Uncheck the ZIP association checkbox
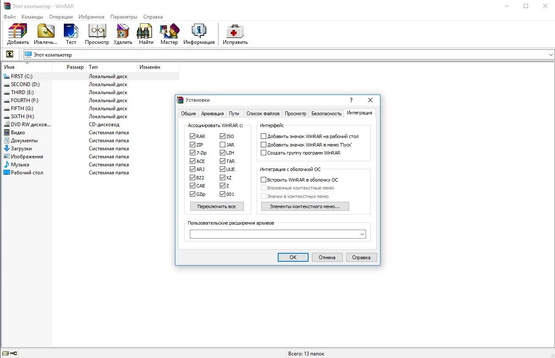 point(192,145)
